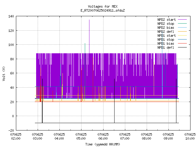Click the chart title 'Voltages for MEX'

pyautogui.click(x=103, y=6)
